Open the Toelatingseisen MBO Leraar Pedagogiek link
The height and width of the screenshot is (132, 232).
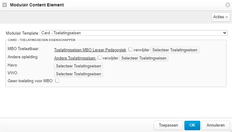coord(90,50)
